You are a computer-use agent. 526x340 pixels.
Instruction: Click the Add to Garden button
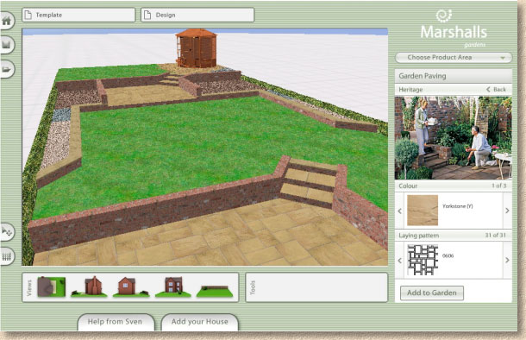(432, 293)
